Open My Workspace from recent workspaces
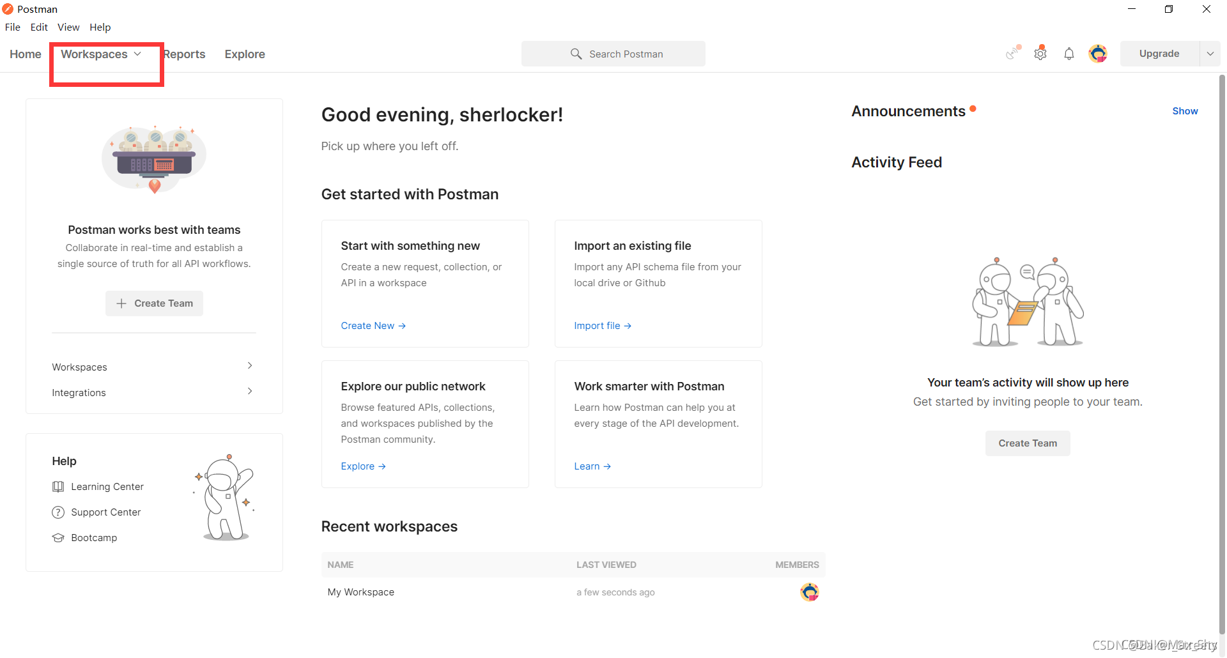Viewport: 1227px width, 658px height. point(361,592)
